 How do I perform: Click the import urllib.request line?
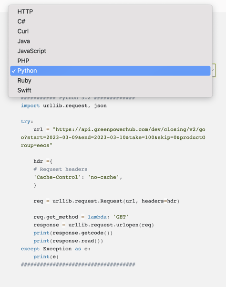[64, 106]
